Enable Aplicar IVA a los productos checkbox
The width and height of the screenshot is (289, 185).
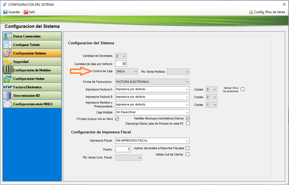(242, 89)
